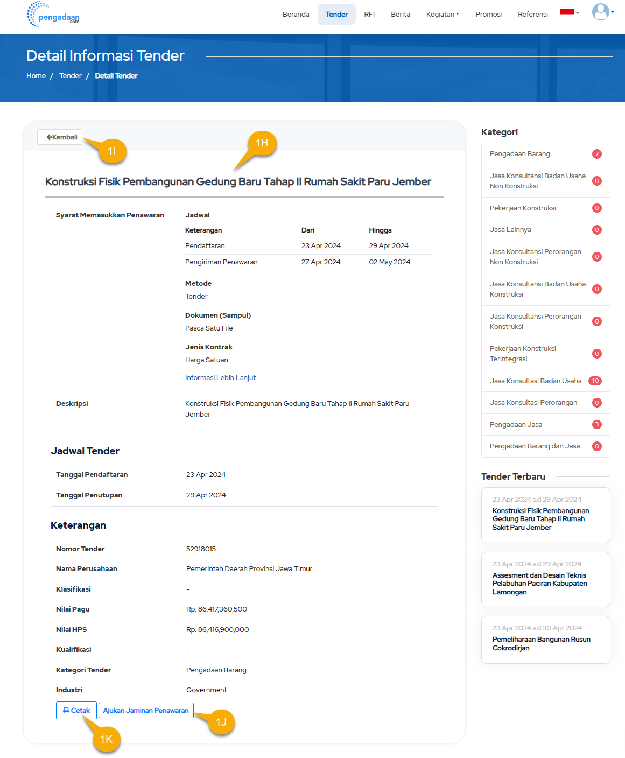Select Jasa Lainnya category
The width and height of the screenshot is (625, 758).
coord(546,230)
